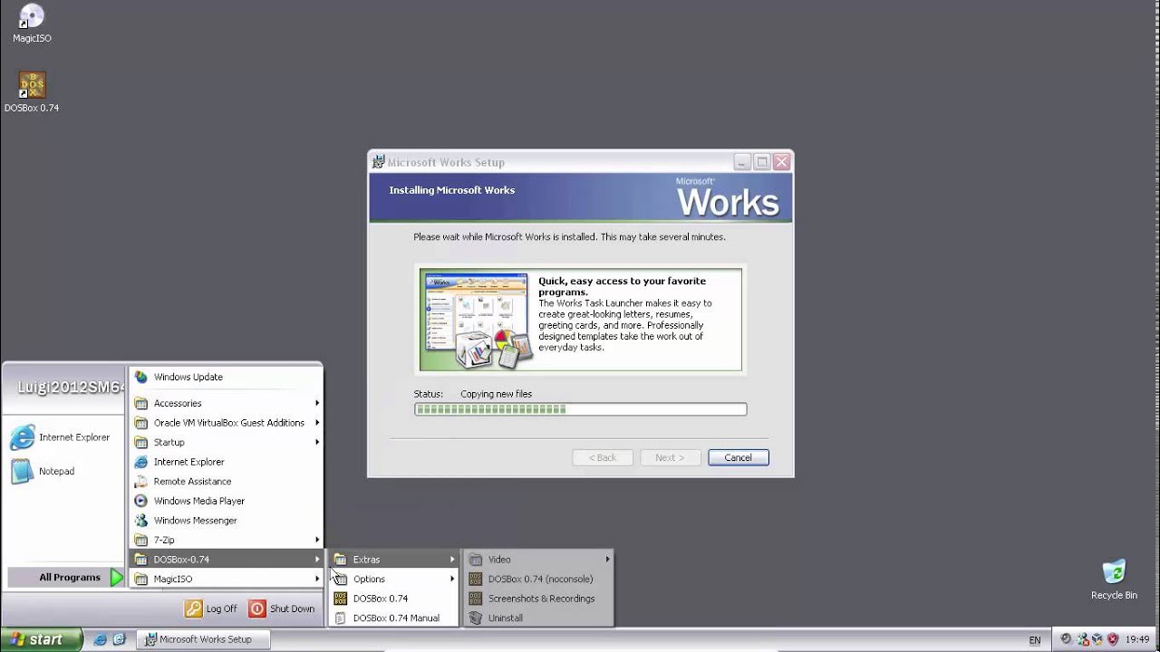
Task: Expand the Options submenu arrow
Action: click(x=452, y=579)
